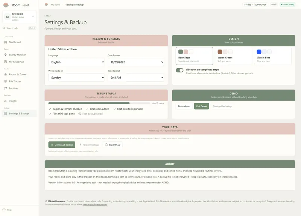301x216 pixels.
Task: Open the Date format dropdown
Action: (x=136, y=62)
